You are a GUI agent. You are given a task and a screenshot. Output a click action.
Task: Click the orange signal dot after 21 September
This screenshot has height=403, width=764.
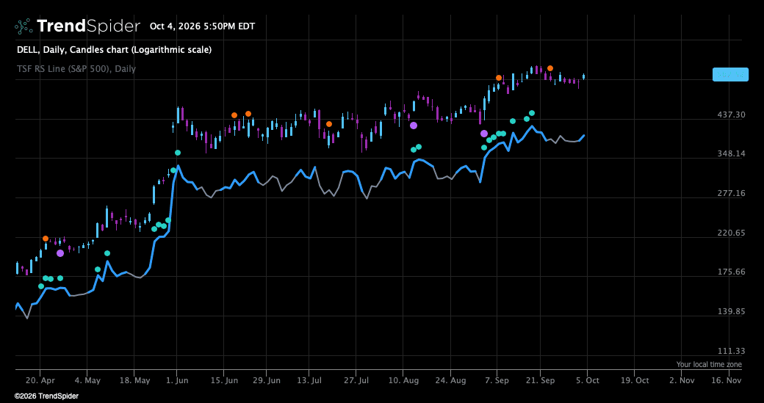pos(549,68)
